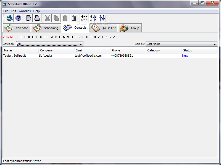Select the Contacts tab
Image resolution: width=221 pixels, height=165 pixels.
click(75, 28)
